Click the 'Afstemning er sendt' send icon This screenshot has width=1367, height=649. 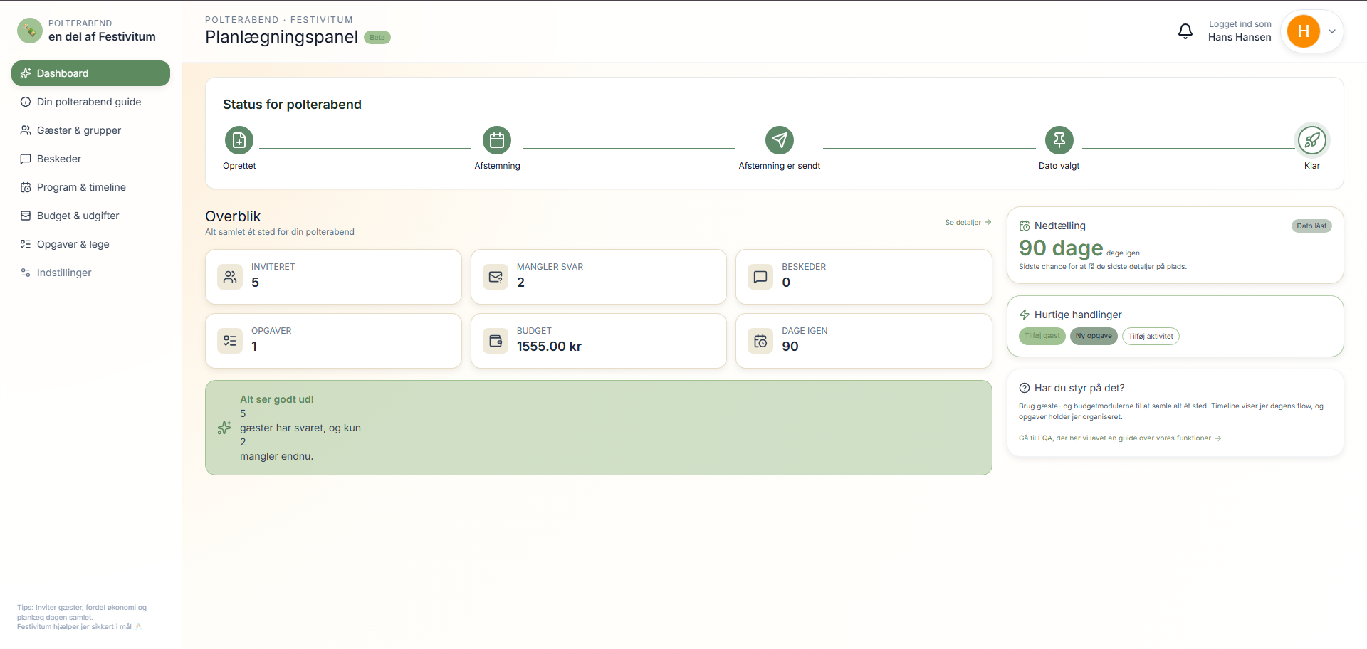[x=779, y=140]
